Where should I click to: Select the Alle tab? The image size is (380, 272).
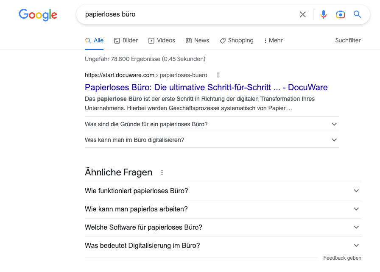click(94, 40)
